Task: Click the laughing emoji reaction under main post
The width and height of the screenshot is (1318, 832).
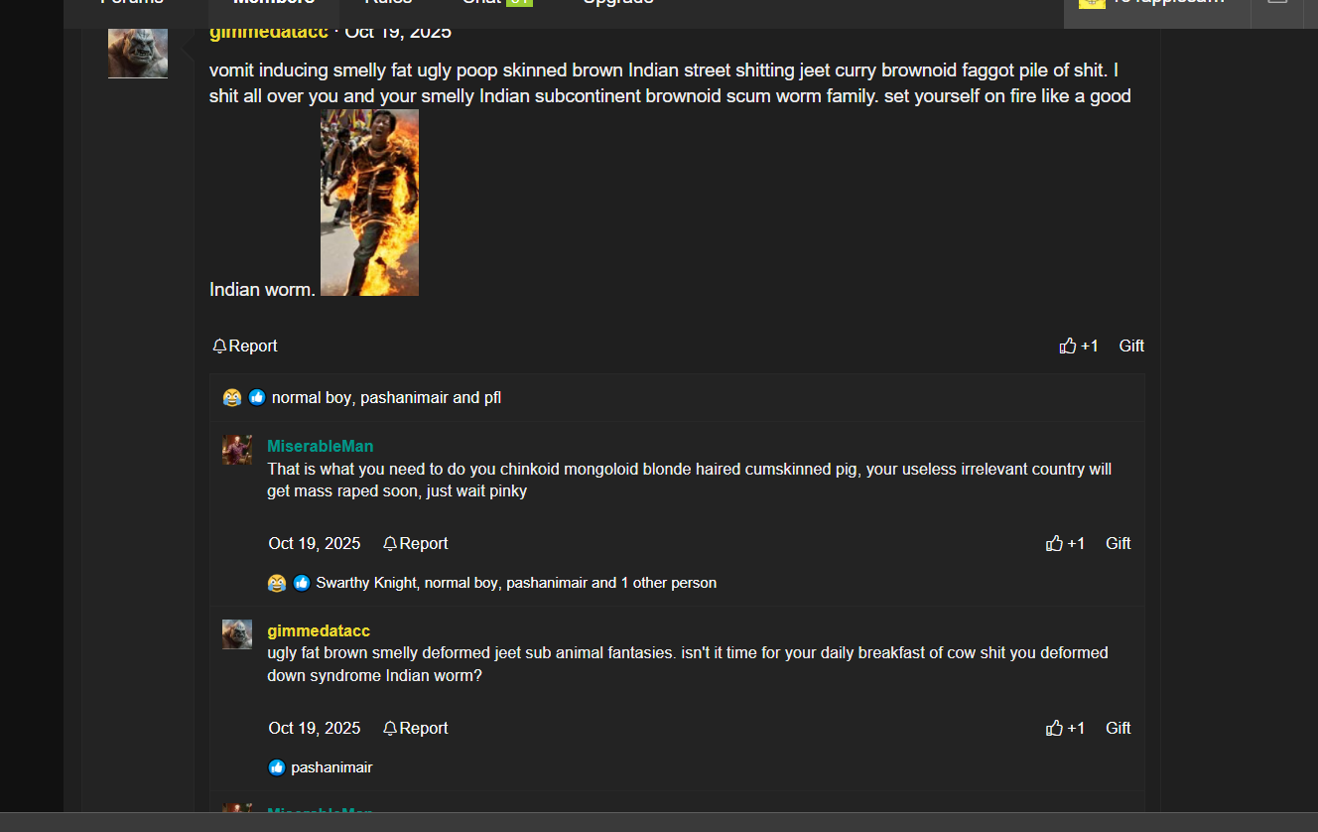Action: 232,397
